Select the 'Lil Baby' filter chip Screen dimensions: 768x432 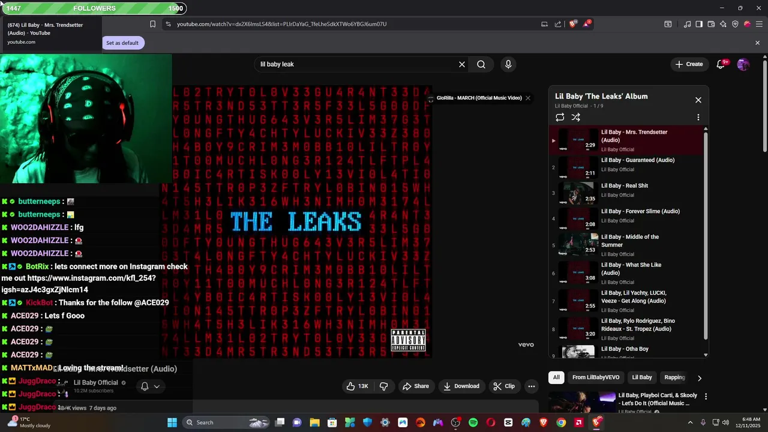pos(642,377)
